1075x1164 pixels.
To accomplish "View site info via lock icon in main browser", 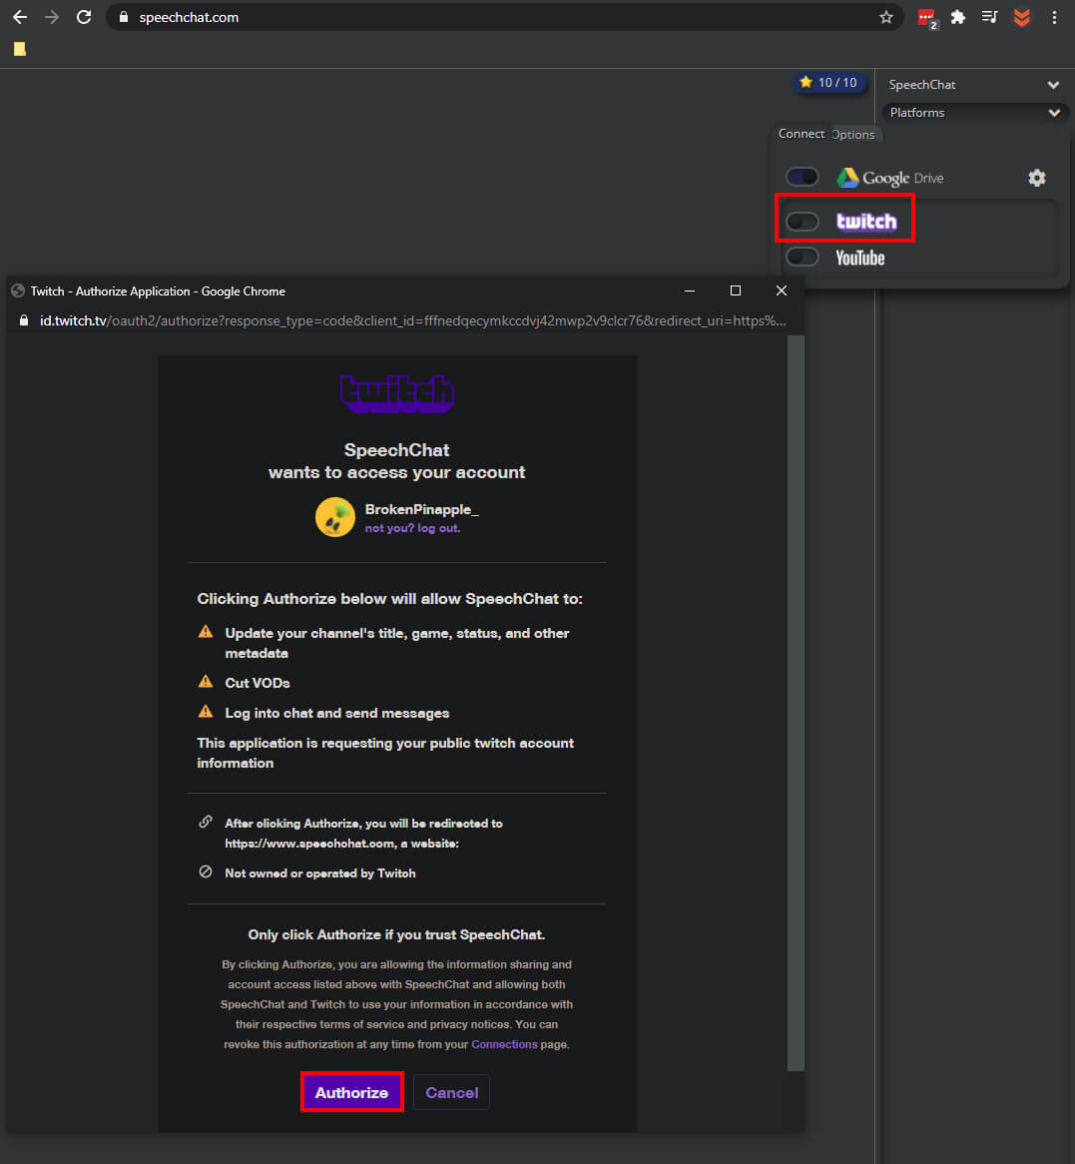I will pyautogui.click(x=124, y=17).
